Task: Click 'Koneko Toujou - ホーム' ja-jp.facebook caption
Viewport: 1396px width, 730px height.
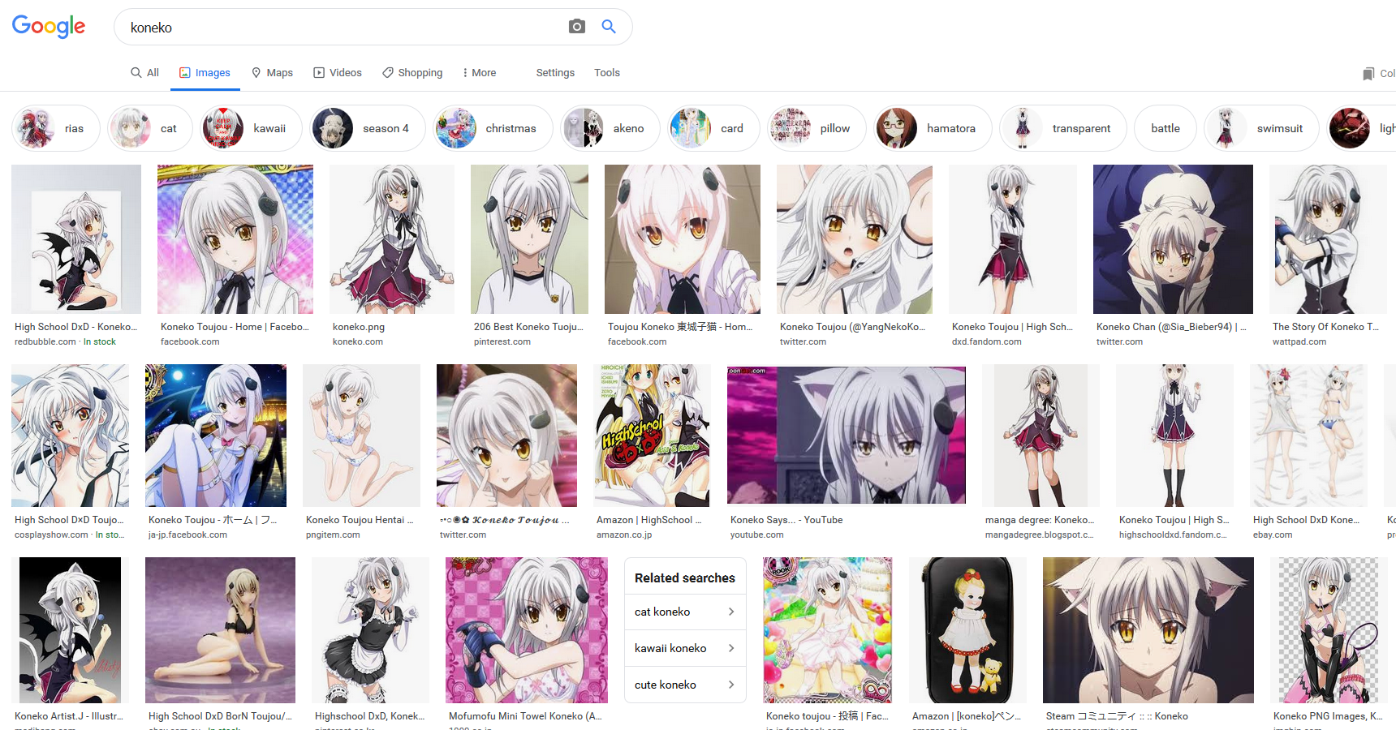Action: click(x=213, y=520)
